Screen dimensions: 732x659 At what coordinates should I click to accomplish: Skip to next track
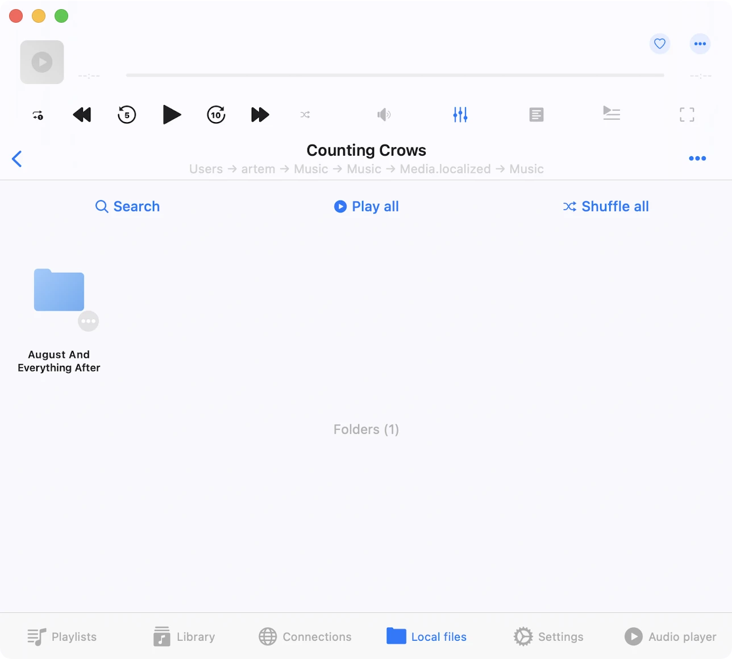click(260, 115)
